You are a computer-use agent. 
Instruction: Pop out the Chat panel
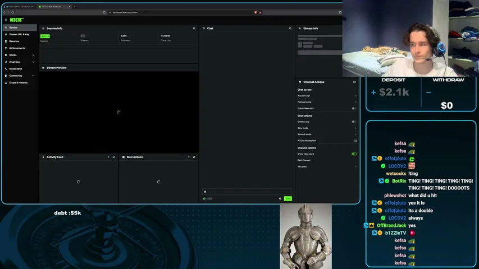[290, 29]
